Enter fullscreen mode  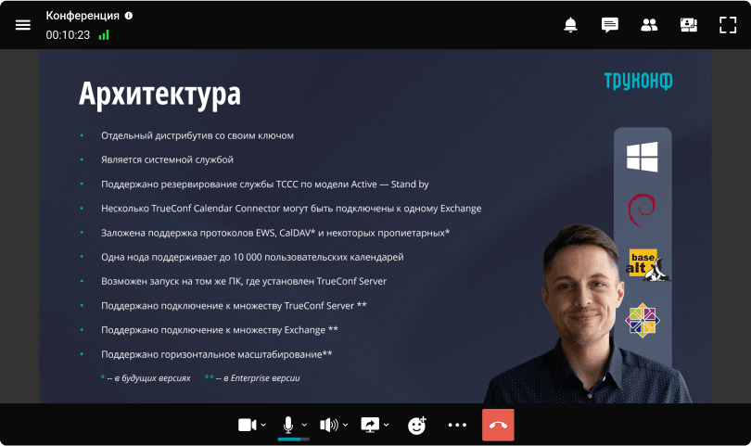728,25
